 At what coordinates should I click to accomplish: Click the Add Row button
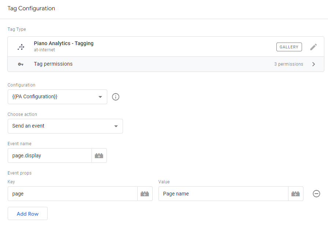click(x=27, y=214)
